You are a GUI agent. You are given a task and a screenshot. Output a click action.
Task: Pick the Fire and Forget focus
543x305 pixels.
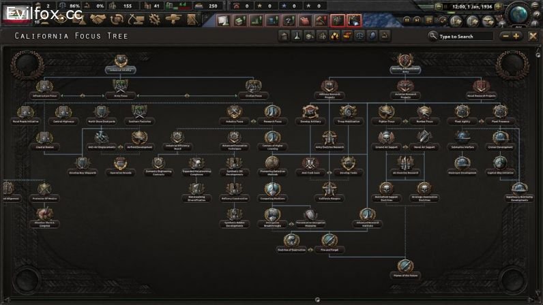tap(329, 242)
